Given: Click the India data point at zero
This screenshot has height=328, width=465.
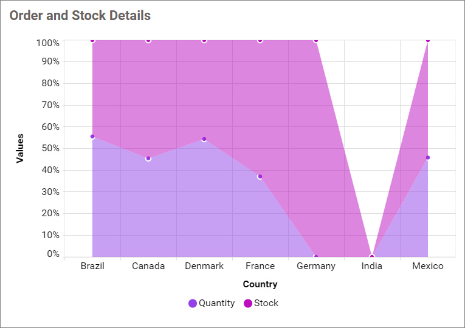Looking at the screenshot, I should [372, 256].
